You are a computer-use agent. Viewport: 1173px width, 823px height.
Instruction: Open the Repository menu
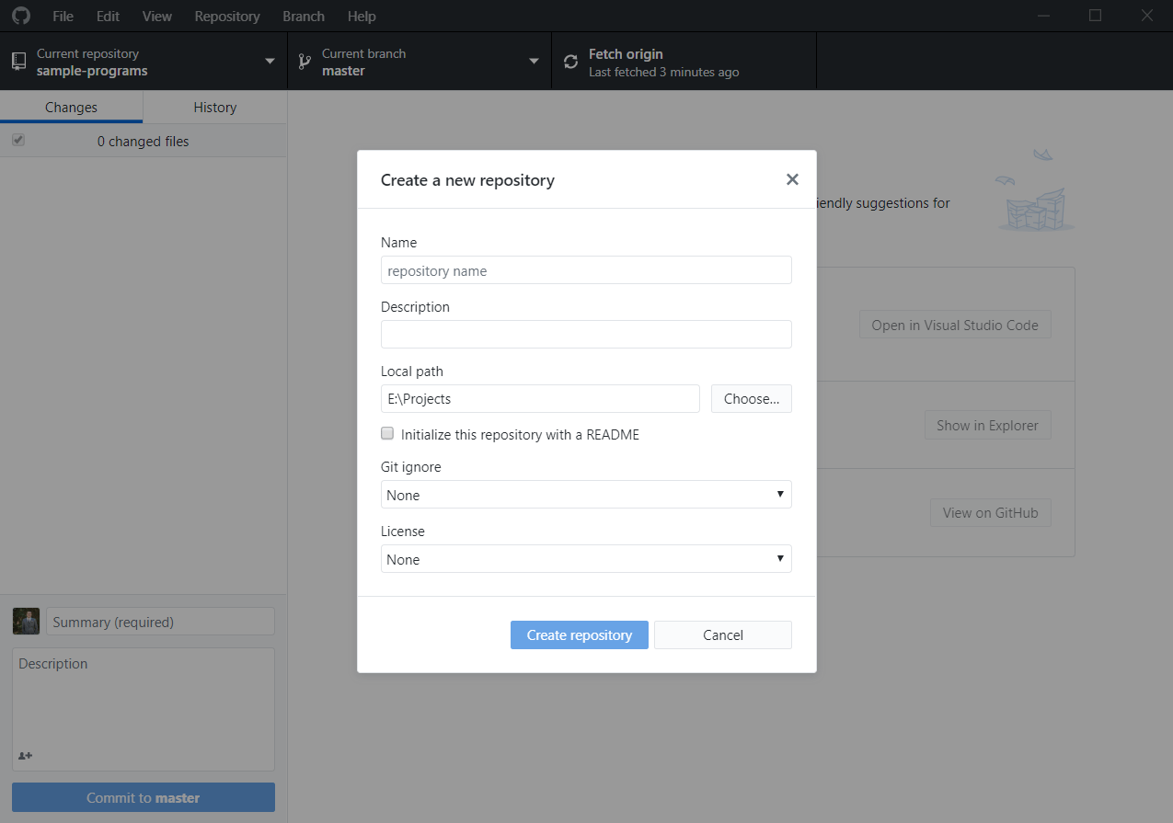click(226, 16)
